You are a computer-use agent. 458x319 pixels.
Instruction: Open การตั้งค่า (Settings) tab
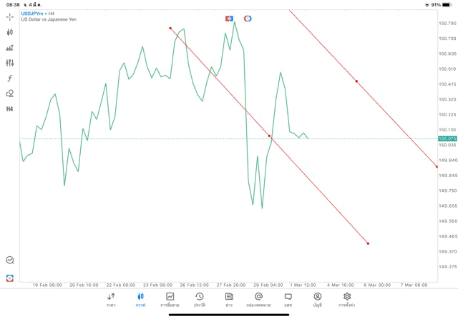(347, 299)
